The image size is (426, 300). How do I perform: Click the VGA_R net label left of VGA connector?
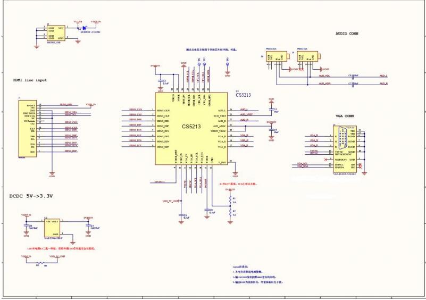(x=314, y=135)
